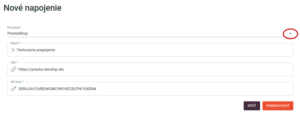The image size is (300, 121).
Task: Click the 'Nové napojenie' page heading
Action: coord(33,8)
